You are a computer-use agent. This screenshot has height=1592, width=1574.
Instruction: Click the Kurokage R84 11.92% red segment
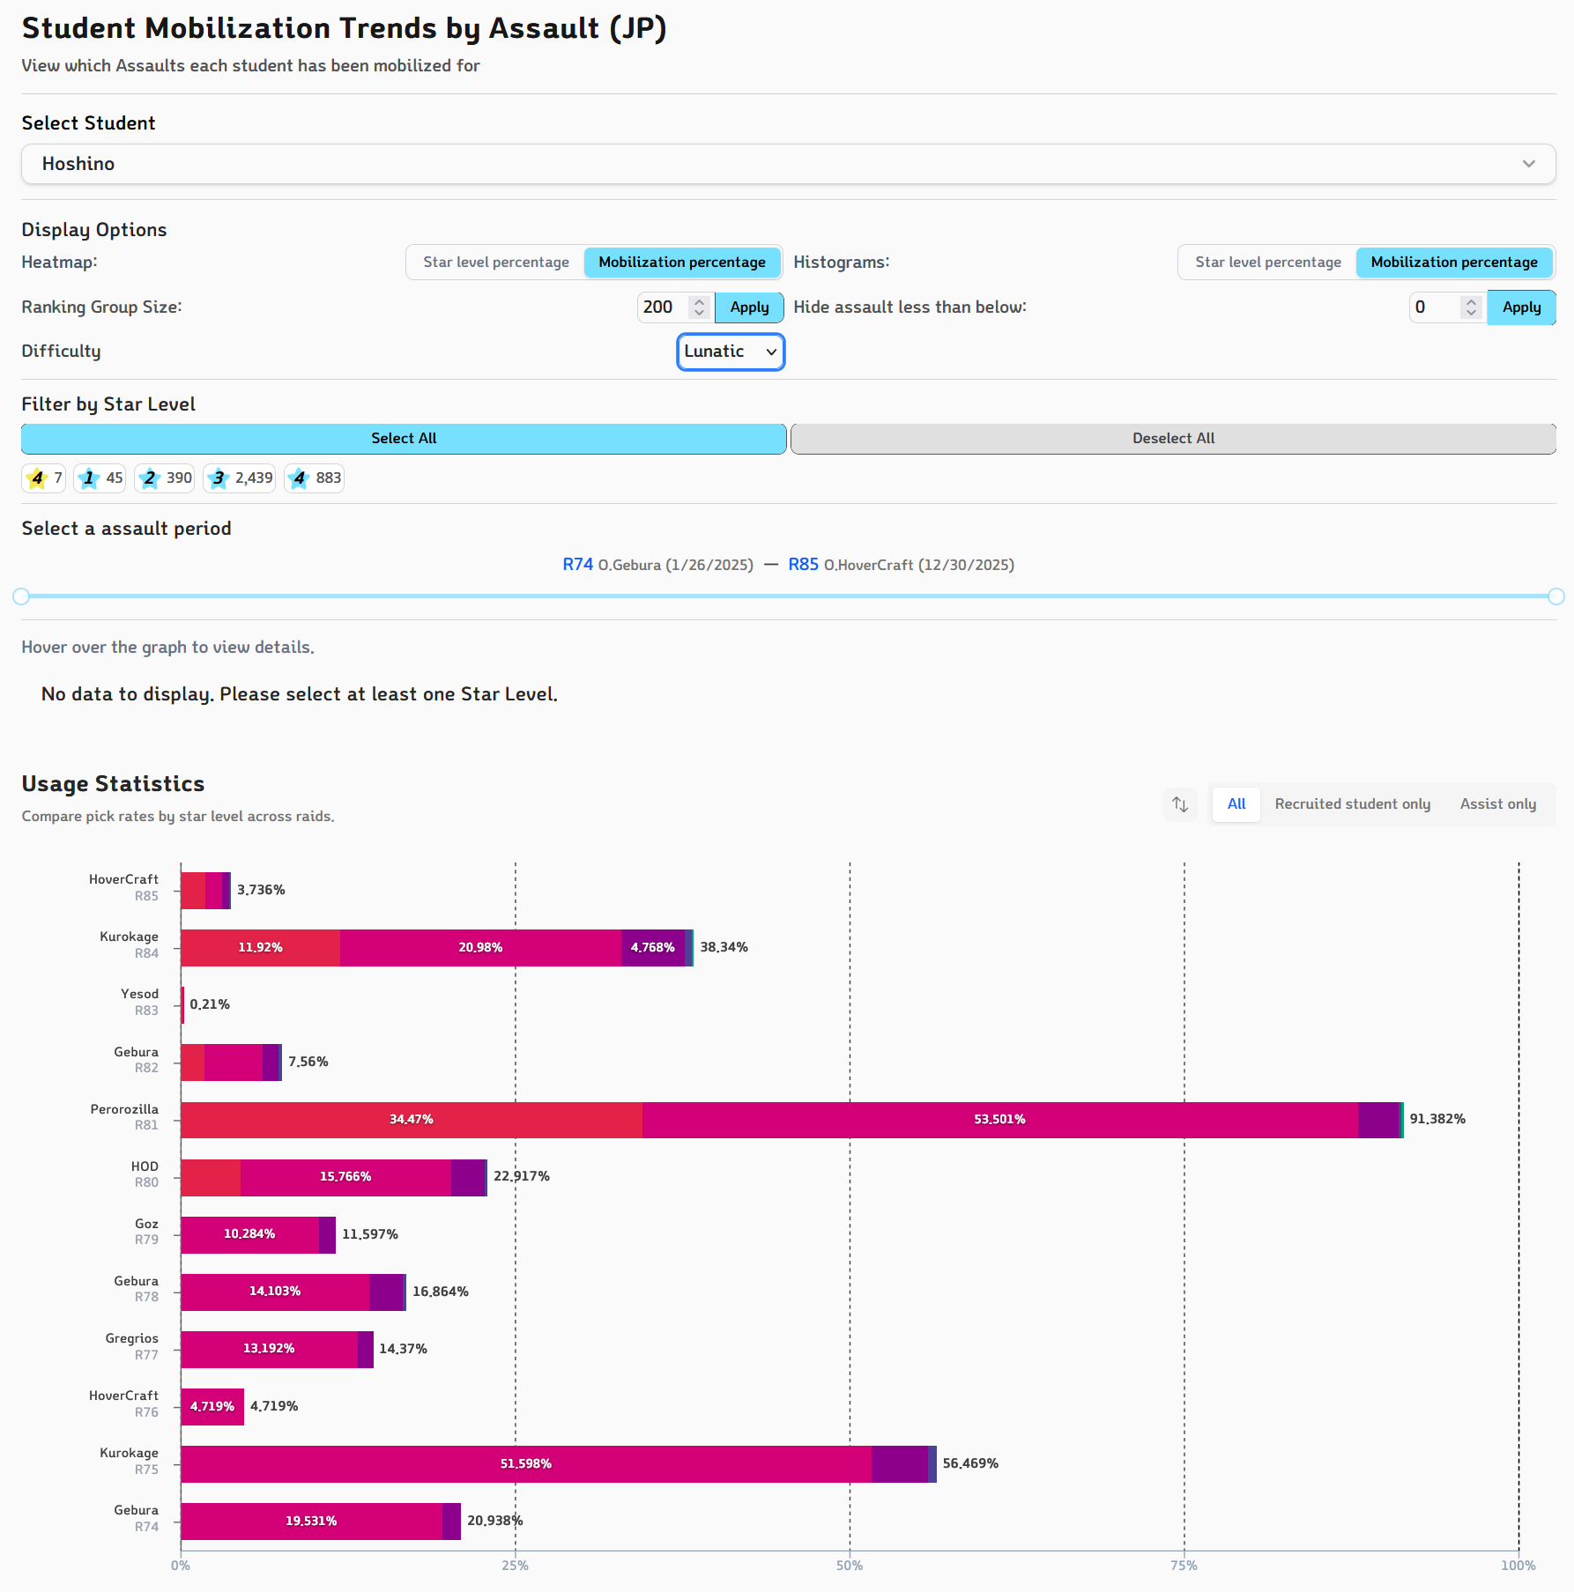tap(261, 948)
